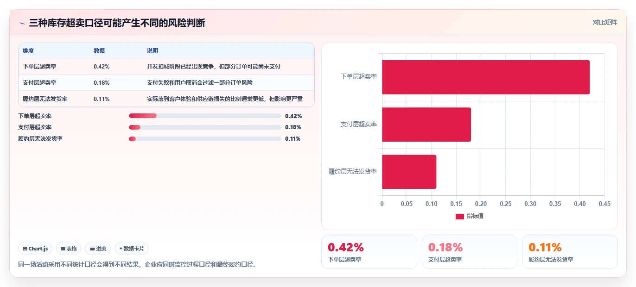Click description starting with 支付失败和用户取消

point(200,83)
